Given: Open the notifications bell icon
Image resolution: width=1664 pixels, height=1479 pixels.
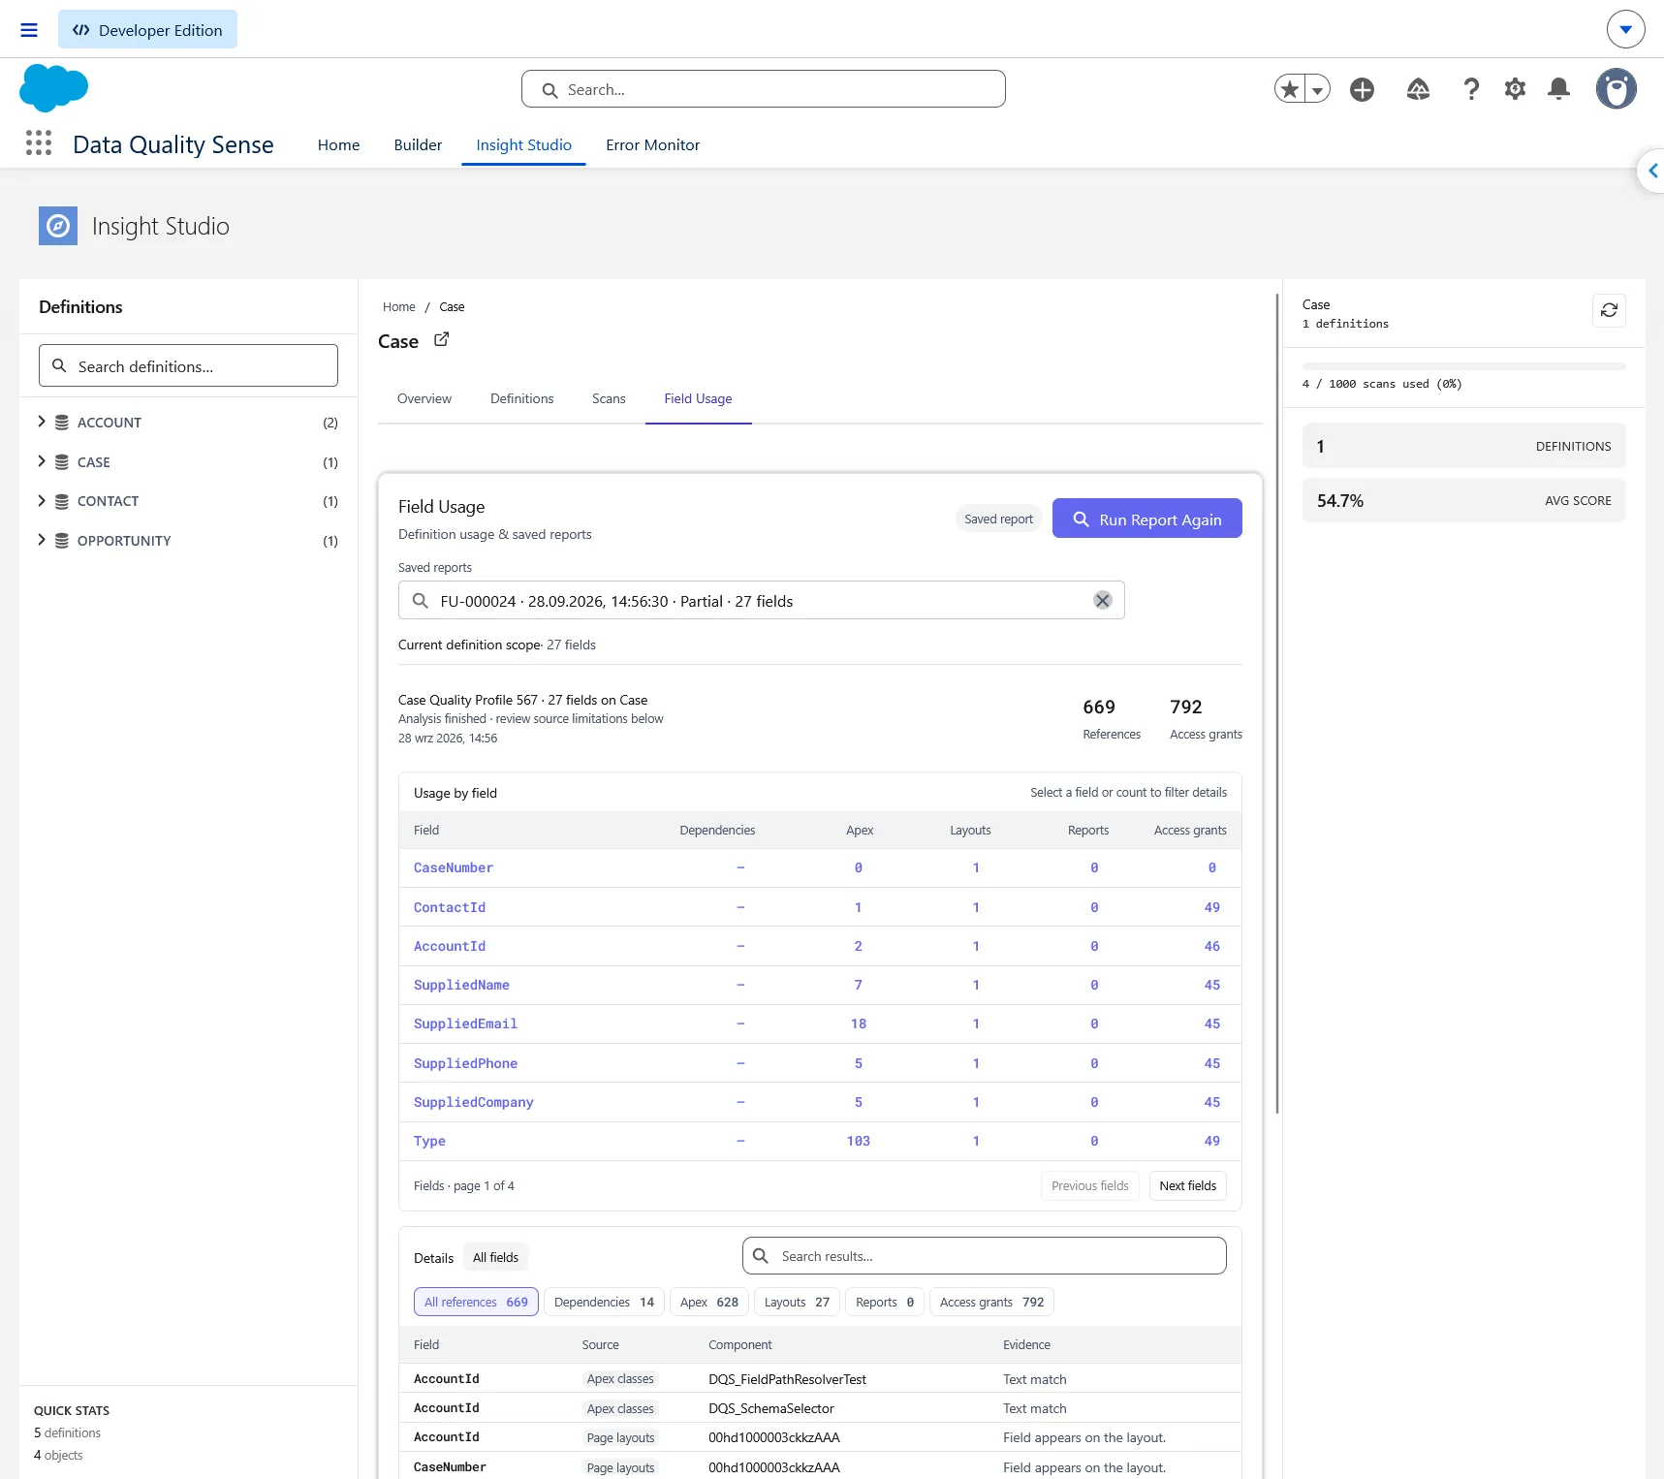Looking at the screenshot, I should tap(1559, 89).
